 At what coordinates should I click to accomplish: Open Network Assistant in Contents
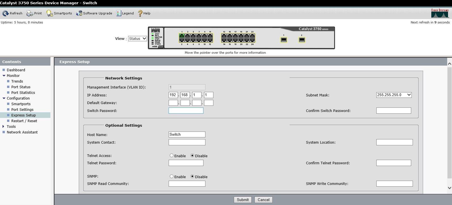(22, 132)
